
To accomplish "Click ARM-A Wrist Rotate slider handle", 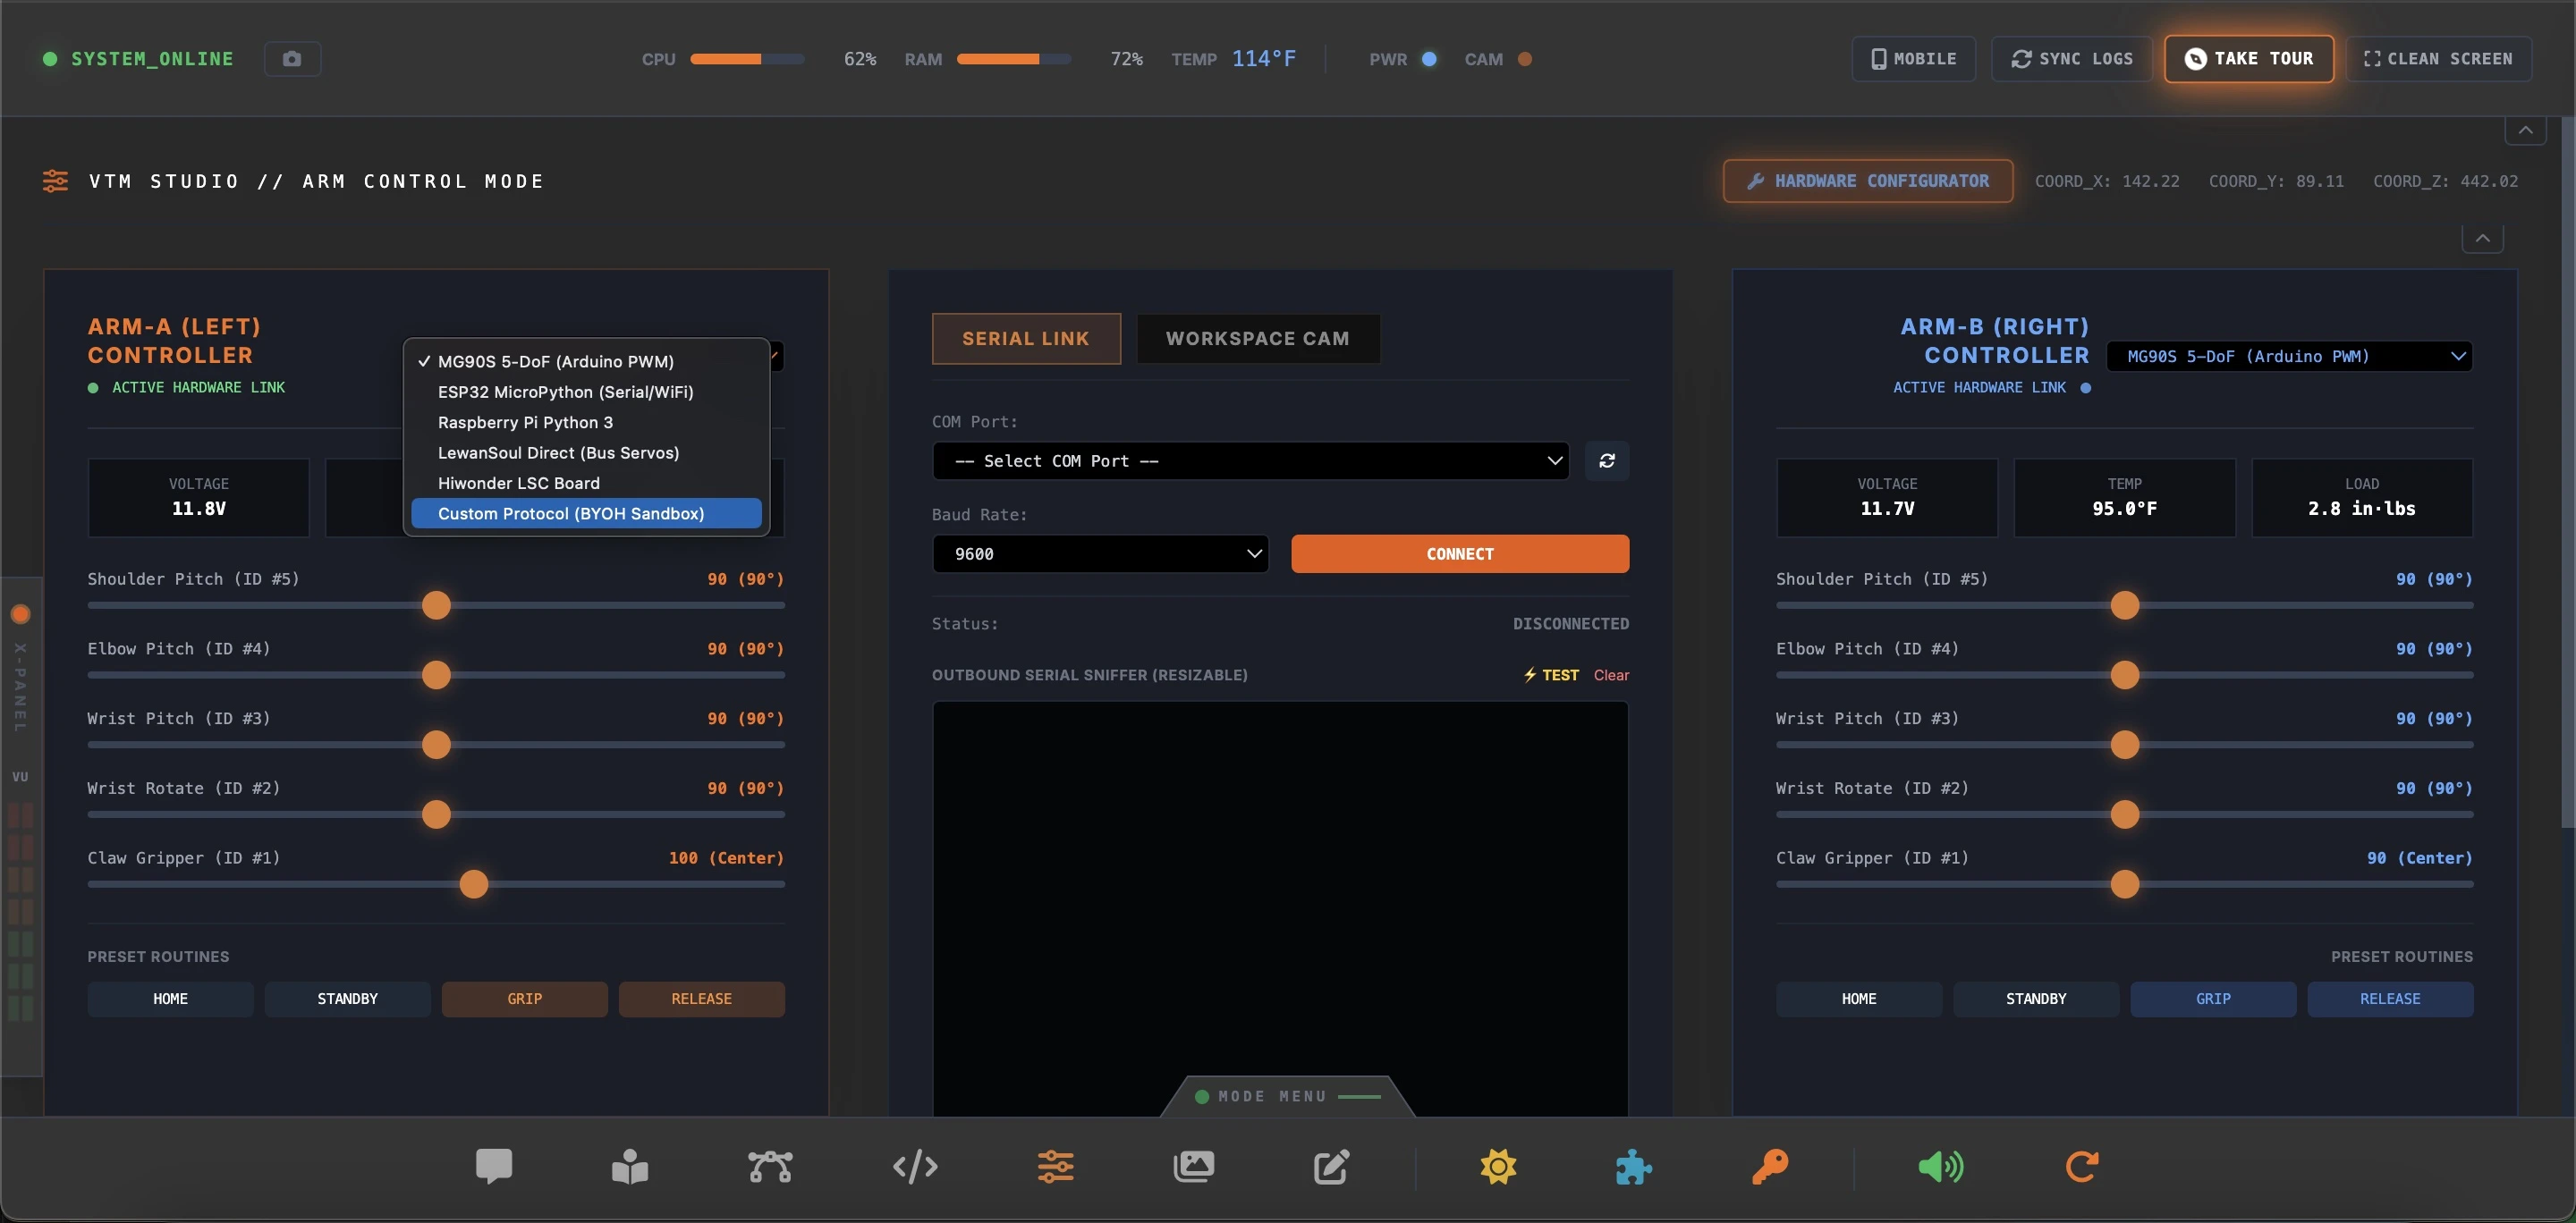I will (436, 814).
